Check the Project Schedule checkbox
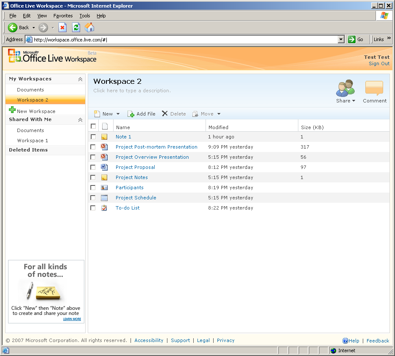Image resolution: width=395 pixels, height=356 pixels. [93, 198]
